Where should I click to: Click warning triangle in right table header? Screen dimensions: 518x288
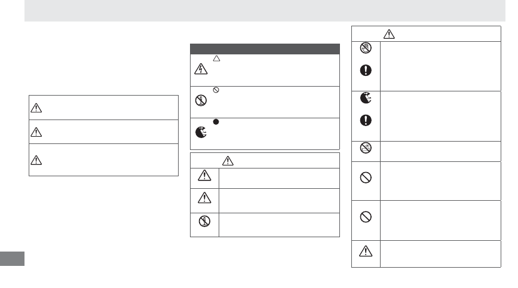(389, 34)
